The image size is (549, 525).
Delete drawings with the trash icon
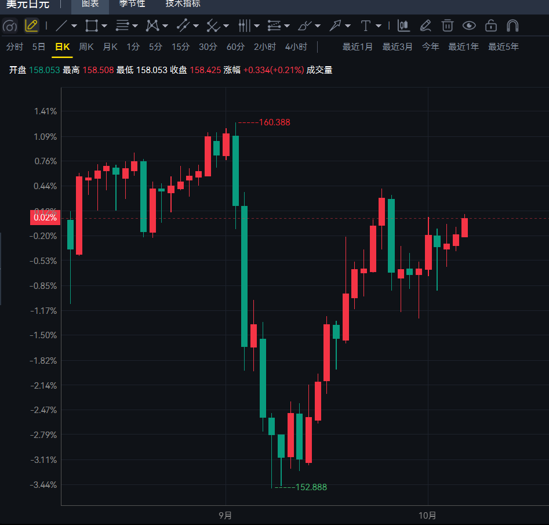click(448, 26)
